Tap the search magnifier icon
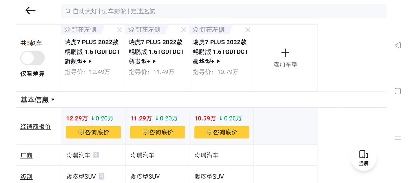 (68, 11)
